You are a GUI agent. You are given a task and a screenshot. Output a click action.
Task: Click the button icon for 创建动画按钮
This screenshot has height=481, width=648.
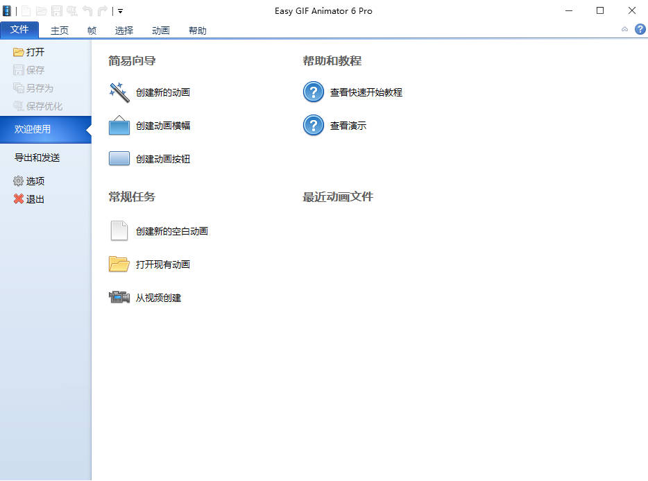pyautogui.click(x=119, y=158)
